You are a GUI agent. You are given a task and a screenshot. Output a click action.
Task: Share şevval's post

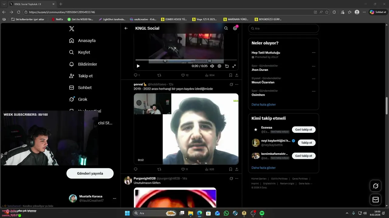tap(237, 169)
